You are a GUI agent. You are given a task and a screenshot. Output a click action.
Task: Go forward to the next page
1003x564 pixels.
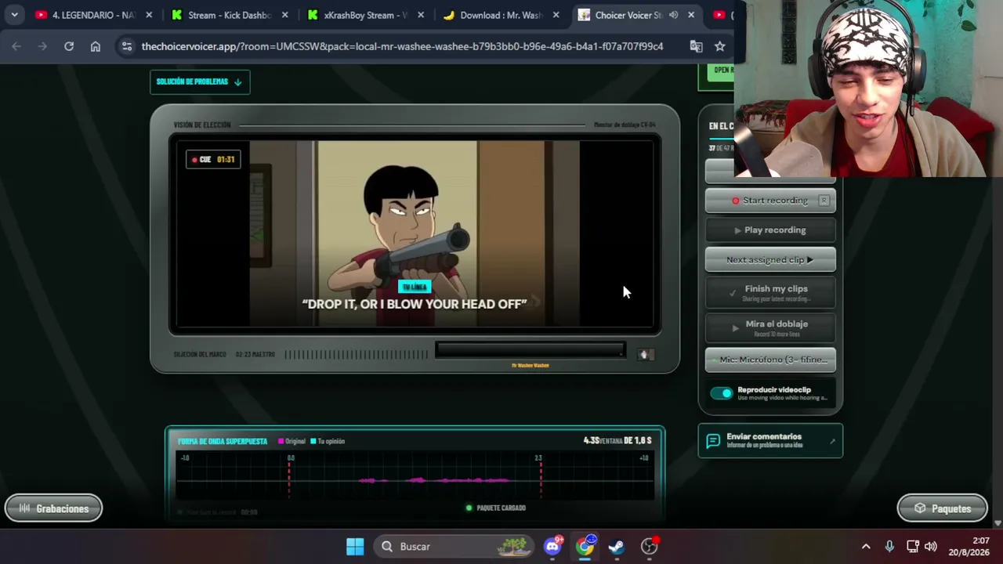(x=42, y=46)
